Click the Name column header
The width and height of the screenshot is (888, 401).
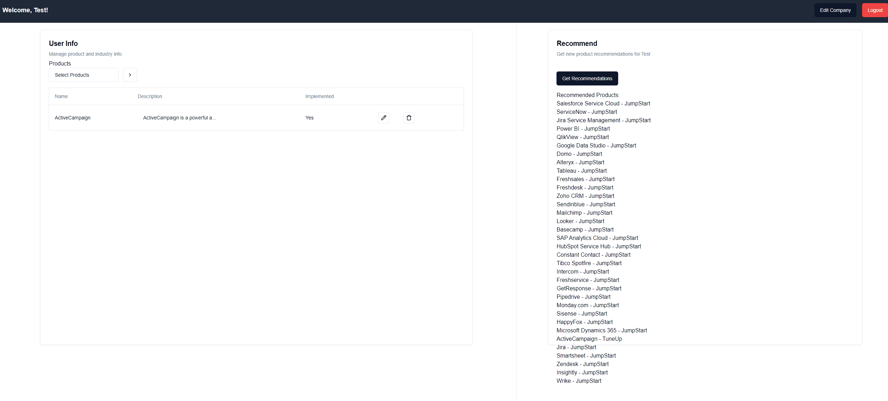[61, 96]
